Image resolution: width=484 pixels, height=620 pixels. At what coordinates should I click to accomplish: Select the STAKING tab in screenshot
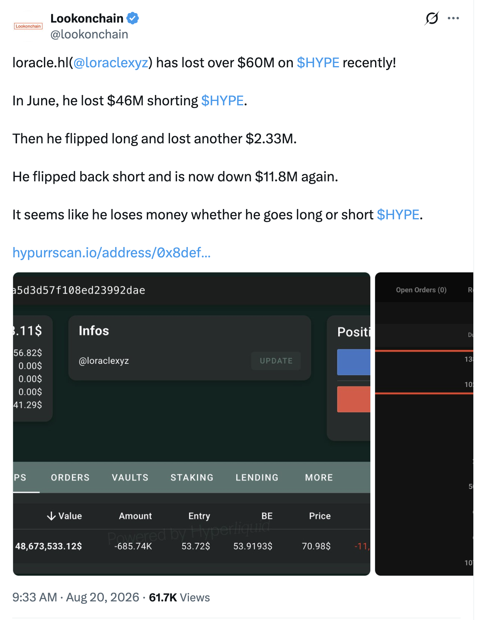pyautogui.click(x=192, y=477)
